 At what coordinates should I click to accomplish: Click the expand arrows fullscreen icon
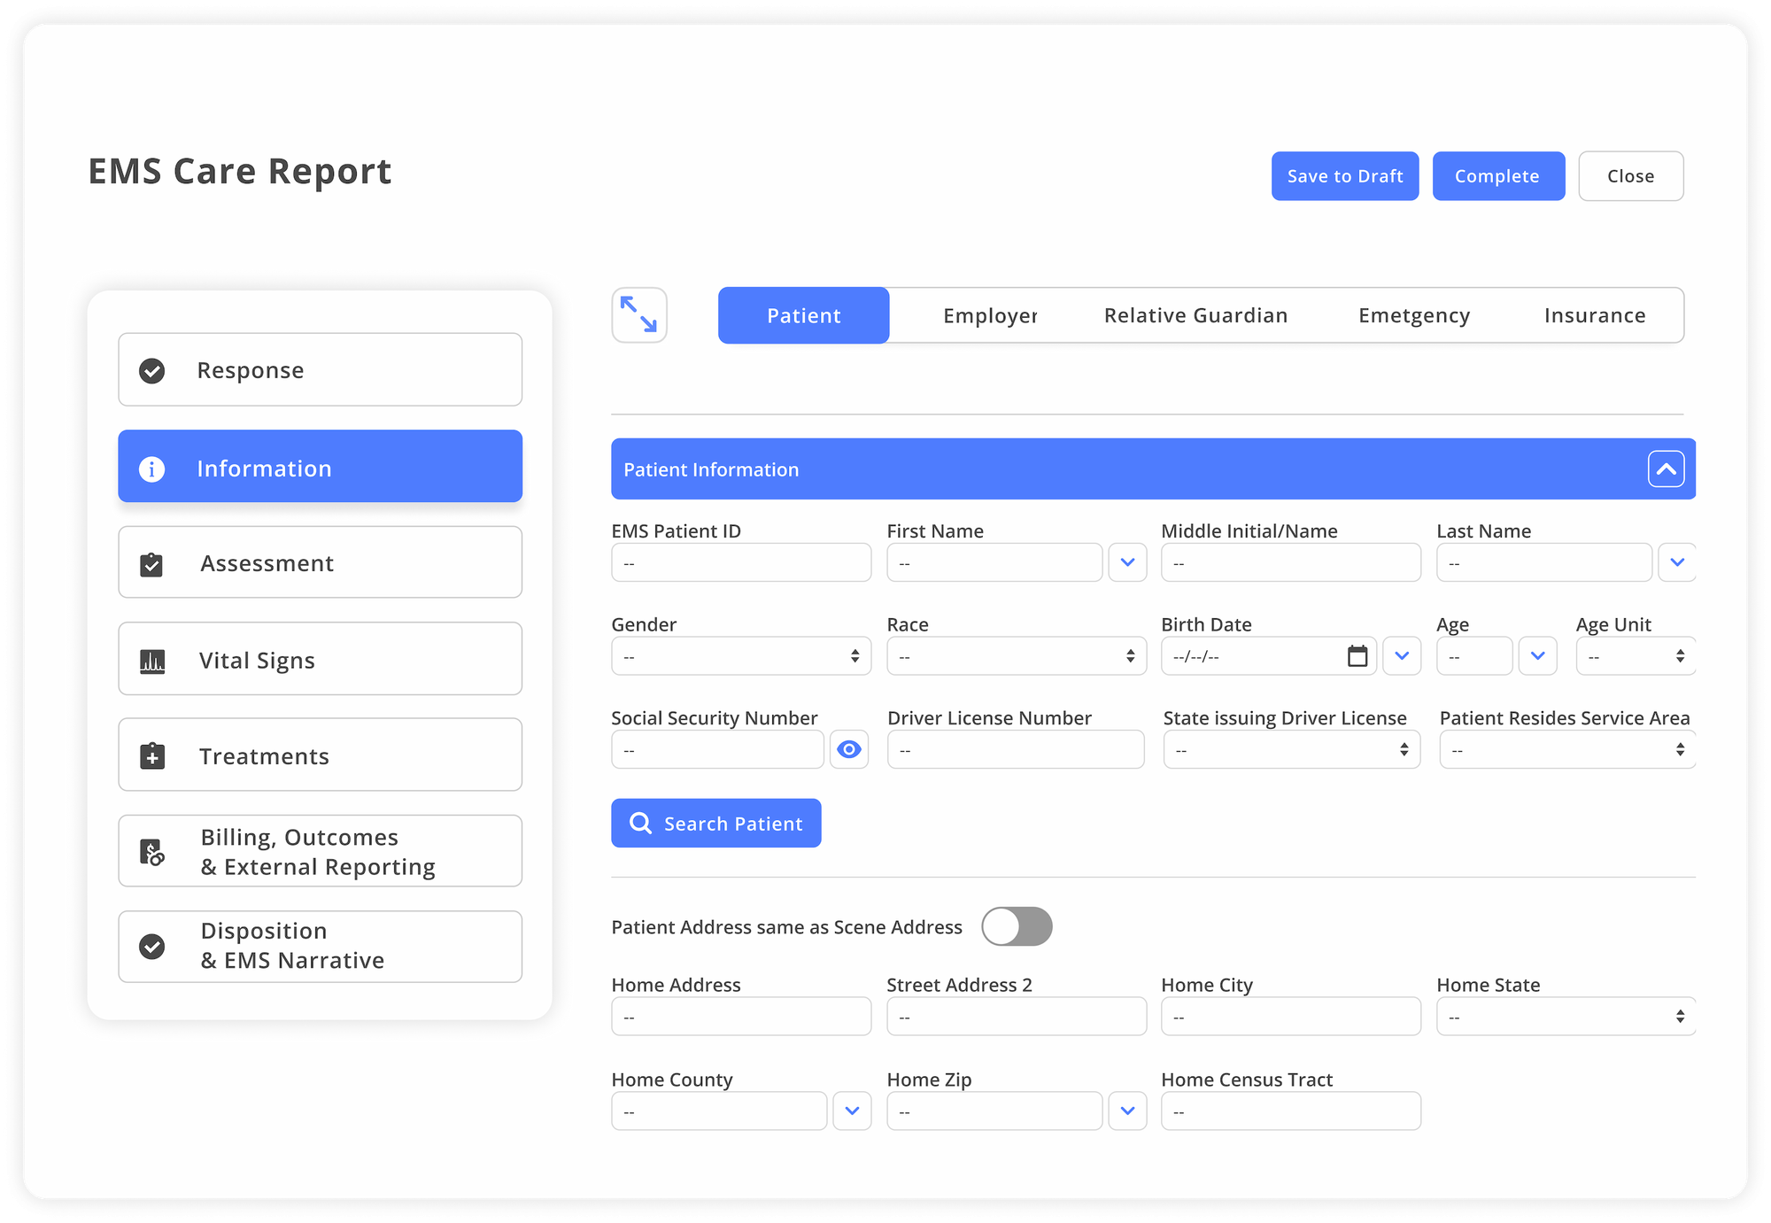pos(638,314)
